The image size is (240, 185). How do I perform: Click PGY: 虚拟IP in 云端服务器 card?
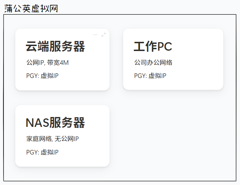point(42,76)
